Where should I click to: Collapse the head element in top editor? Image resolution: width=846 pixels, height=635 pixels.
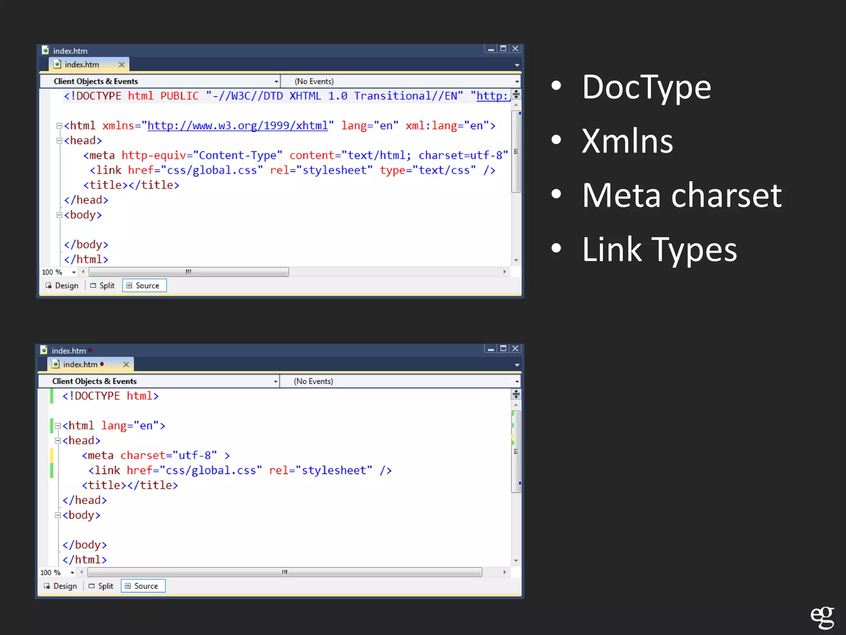(59, 141)
